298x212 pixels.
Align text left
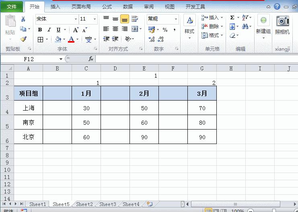point(106,29)
